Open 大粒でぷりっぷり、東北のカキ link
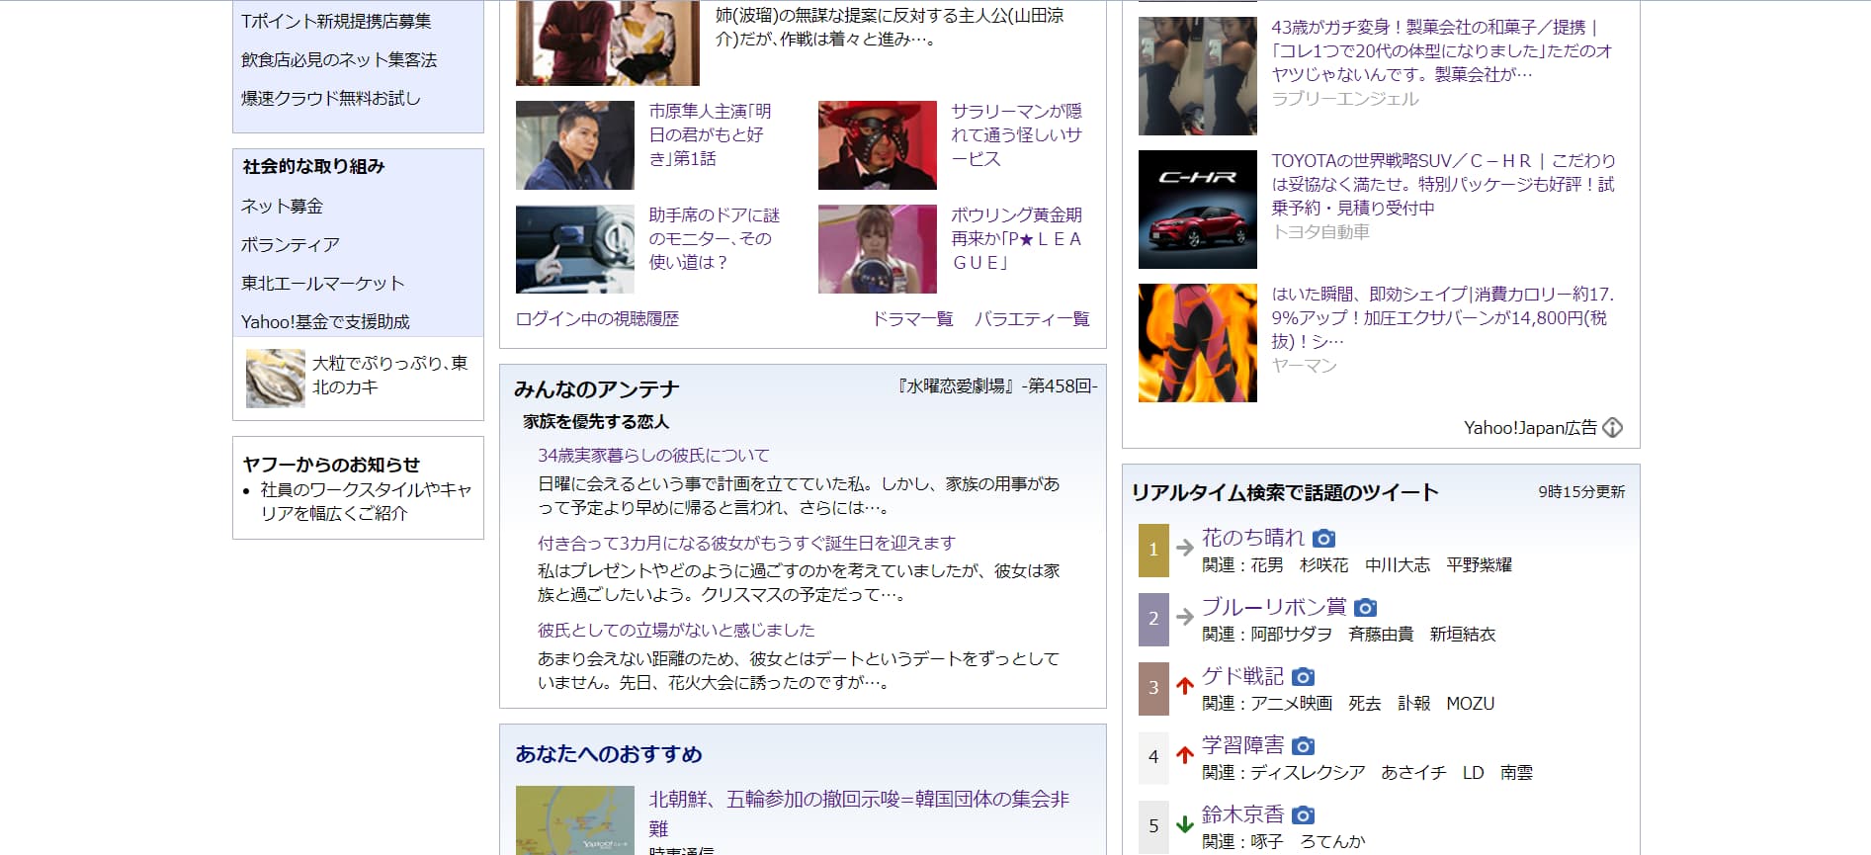 [x=389, y=376]
